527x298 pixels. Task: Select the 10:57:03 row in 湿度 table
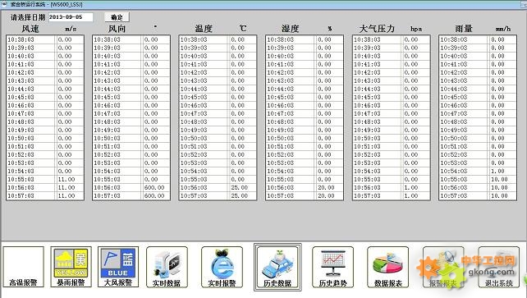(x=305, y=196)
